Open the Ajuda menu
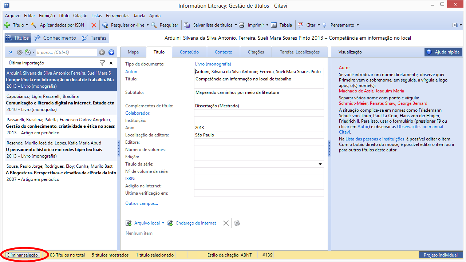The width and height of the screenshot is (466, 262). point(155,16)
